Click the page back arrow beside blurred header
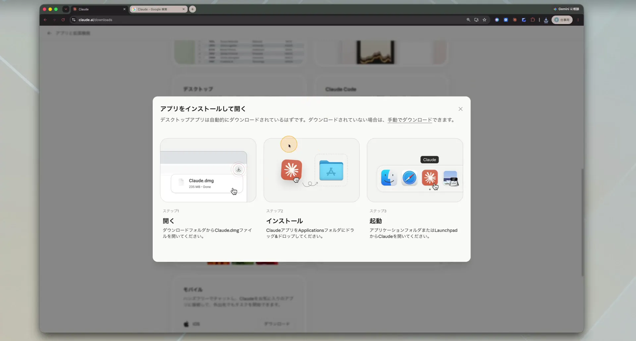 [x=49, y=33]
